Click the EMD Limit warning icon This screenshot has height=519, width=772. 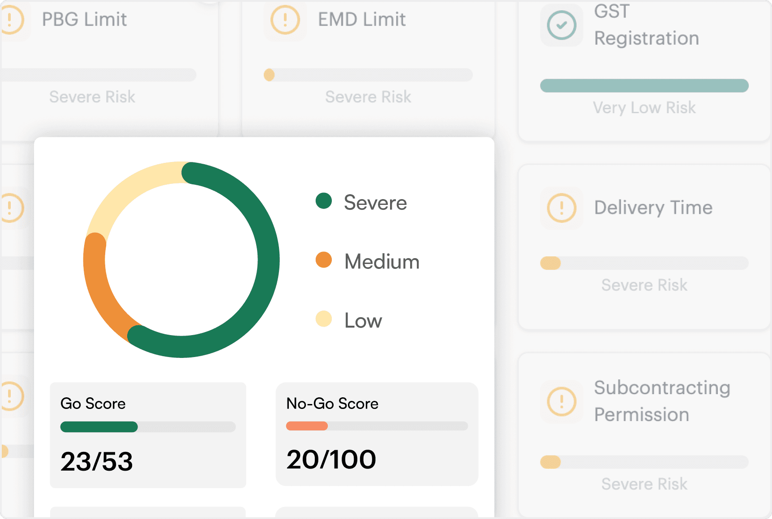pos(286,20)
